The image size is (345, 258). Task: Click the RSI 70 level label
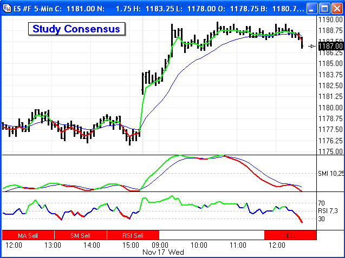coord(322,203)
